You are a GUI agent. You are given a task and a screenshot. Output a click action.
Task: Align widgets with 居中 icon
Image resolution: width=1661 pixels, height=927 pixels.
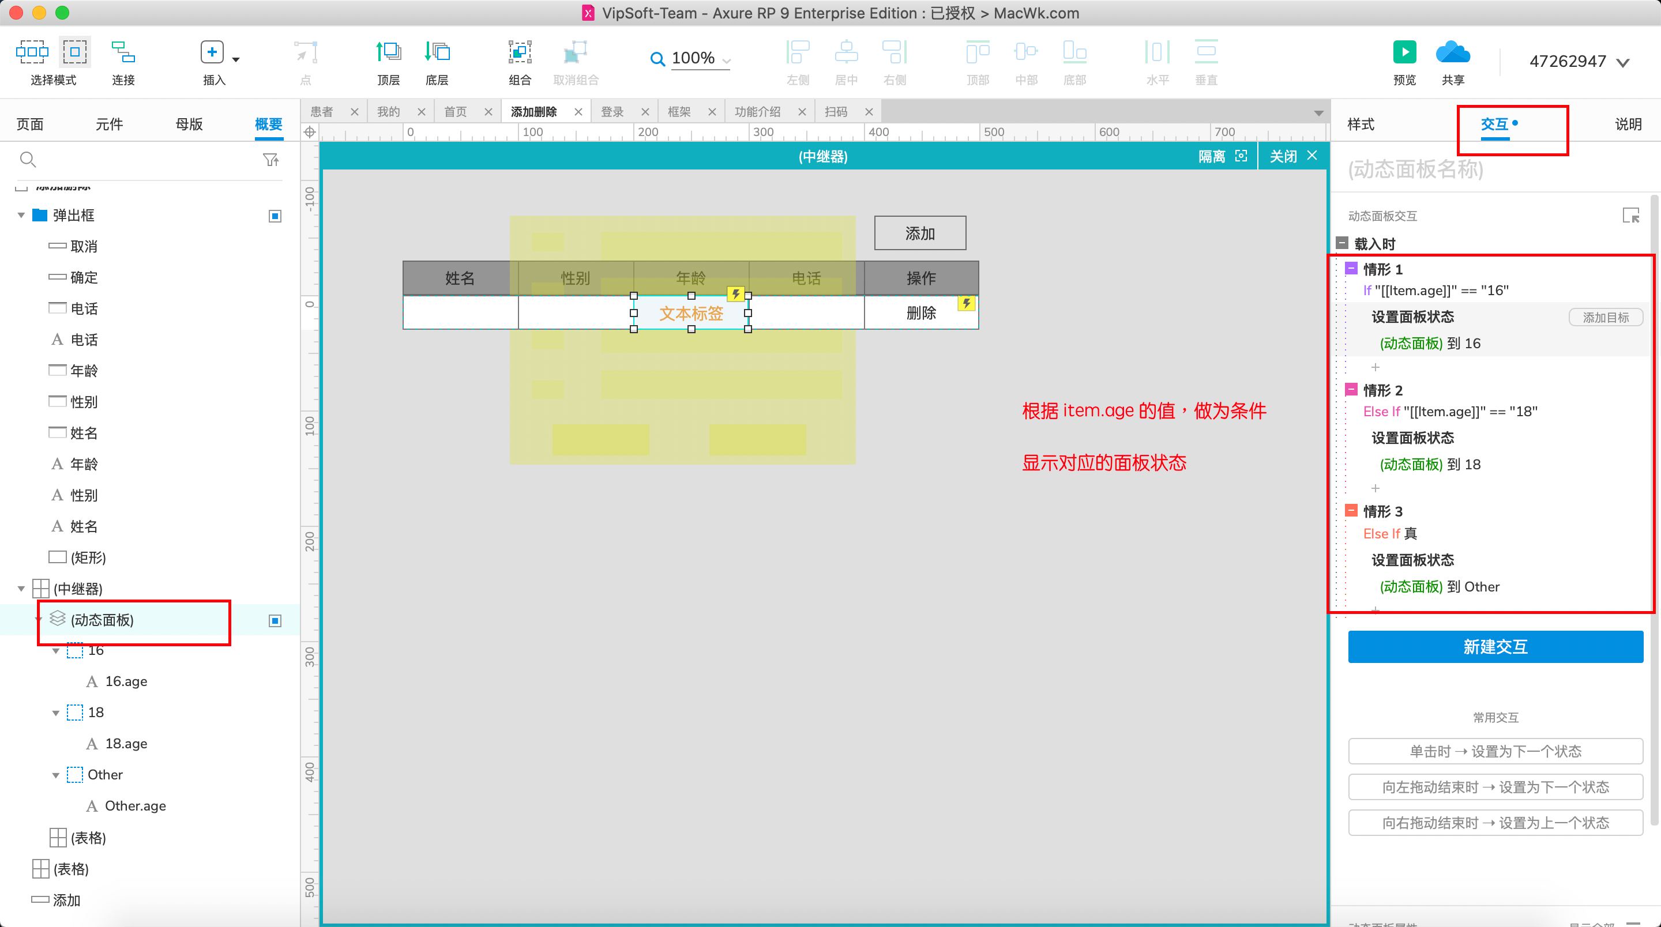[x=846, y=52]
